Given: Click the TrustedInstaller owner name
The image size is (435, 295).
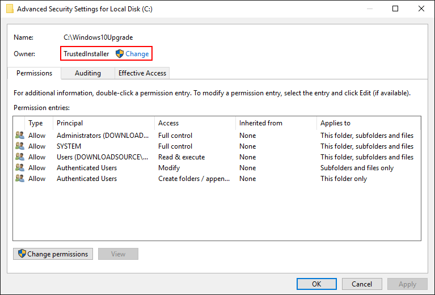Looking at the screenshot, I should (x=86, y=54).
